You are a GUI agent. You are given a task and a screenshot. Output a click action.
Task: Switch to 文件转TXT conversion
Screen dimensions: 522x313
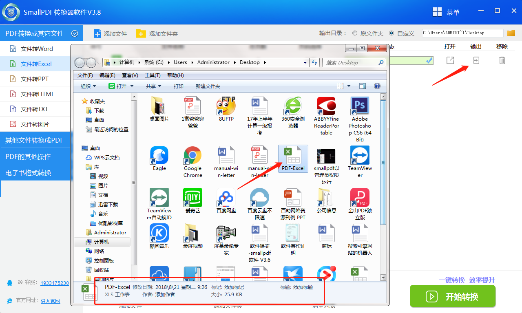[35, 109]
